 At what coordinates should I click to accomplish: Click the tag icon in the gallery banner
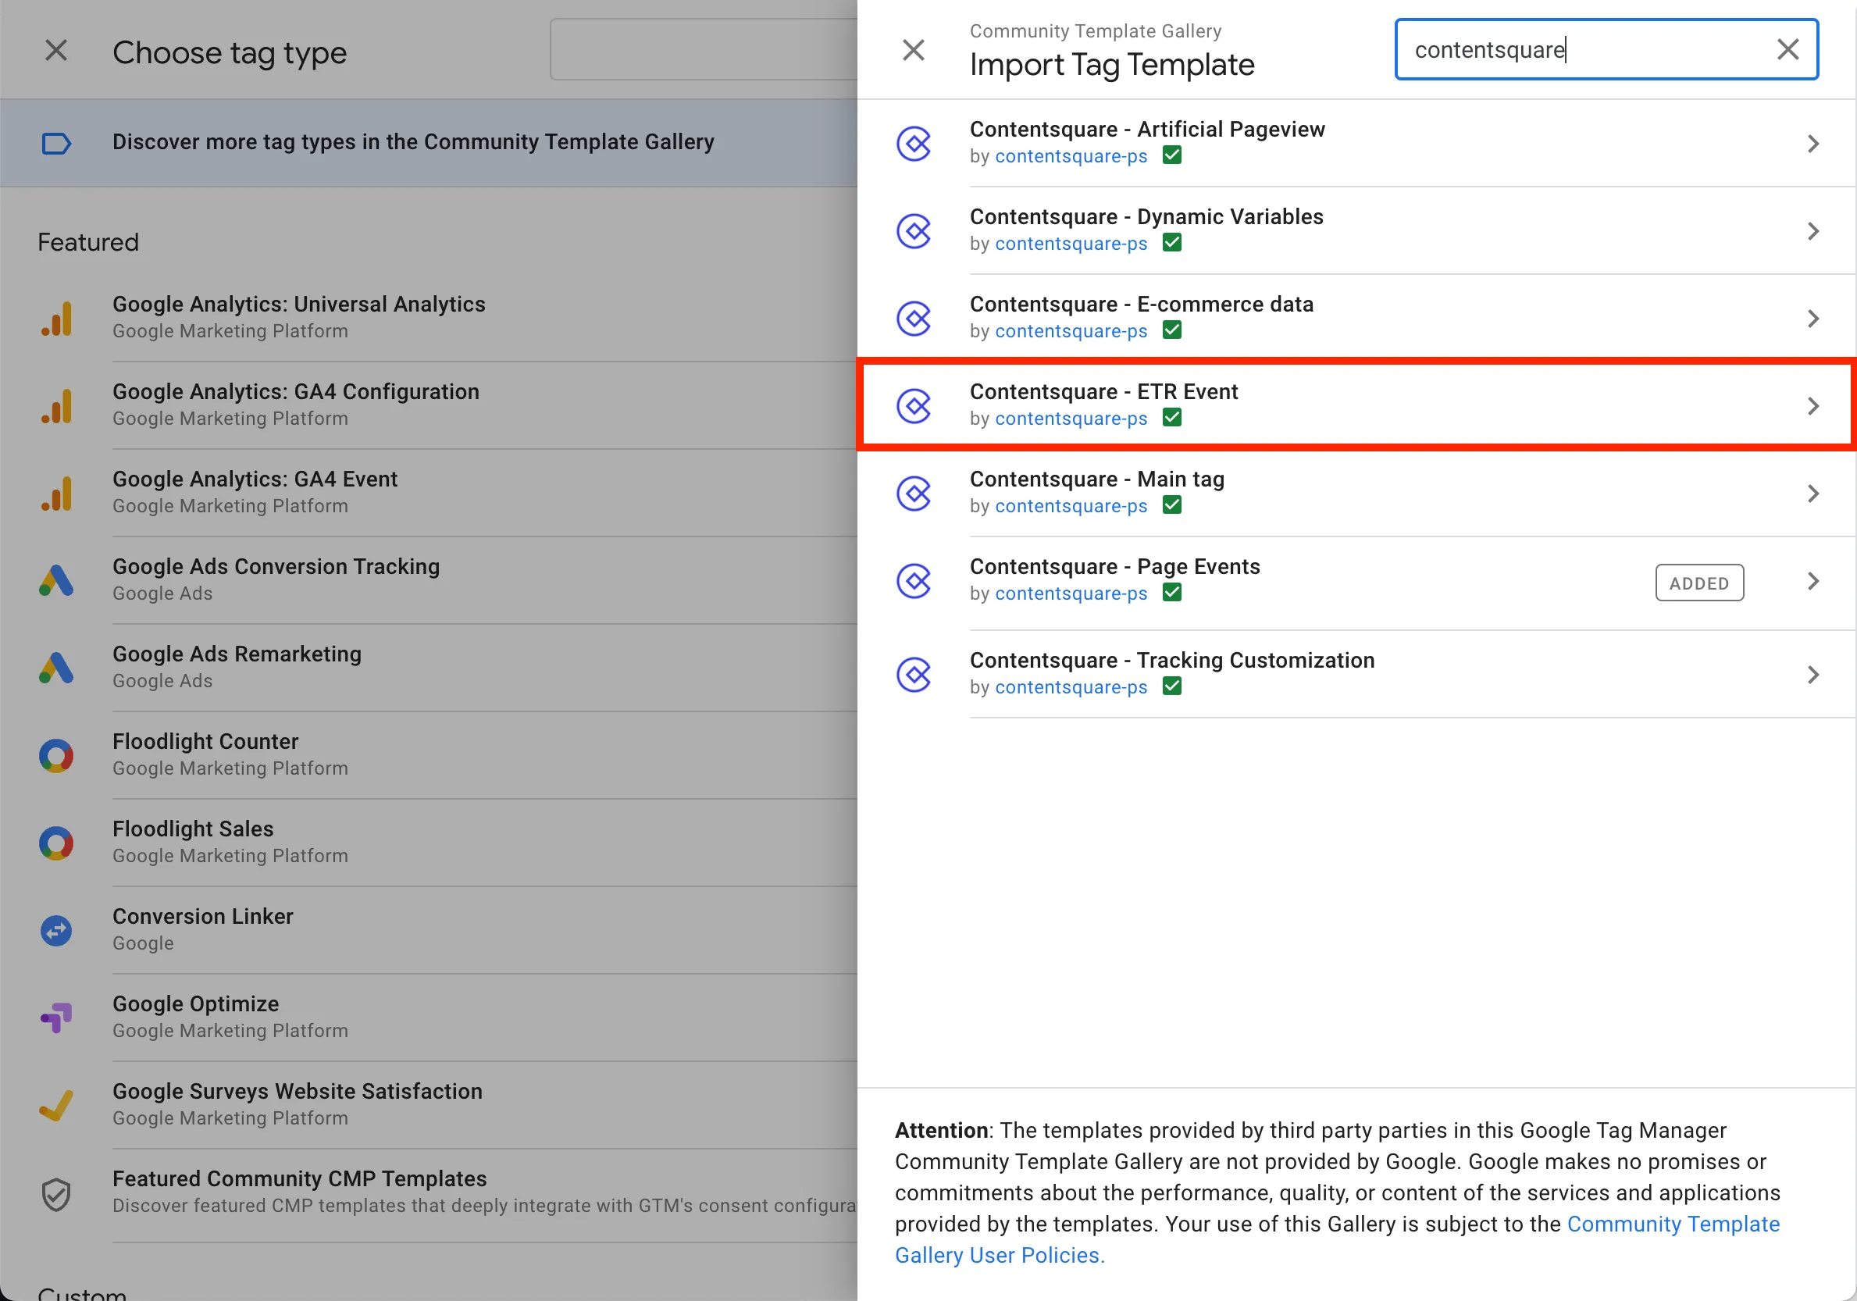pos(56,143)
